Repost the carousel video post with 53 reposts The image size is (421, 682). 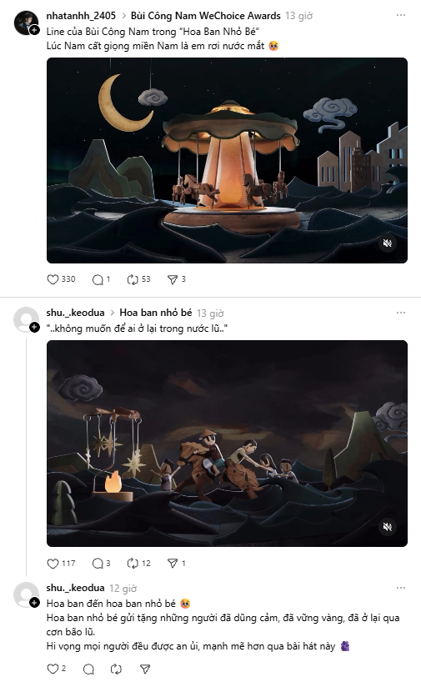[138, 279]
